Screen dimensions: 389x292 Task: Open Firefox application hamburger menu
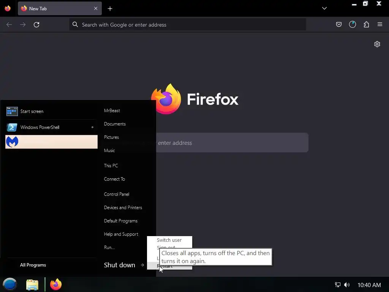[380, 24]
